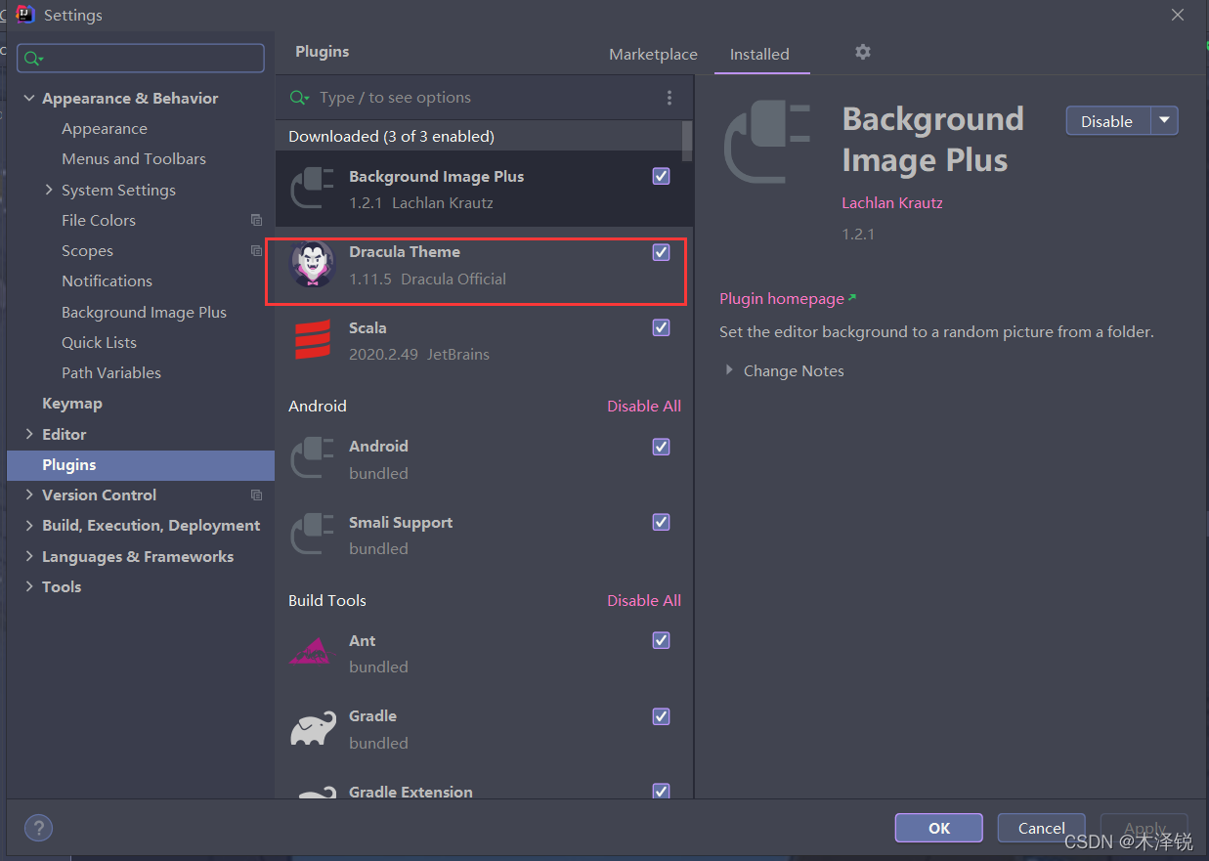Click the Cancel button

pos(1042,828)
